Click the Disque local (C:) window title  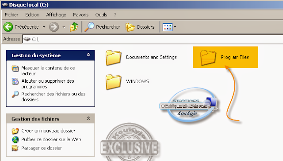pyautogui.click(x=29, y=5)
